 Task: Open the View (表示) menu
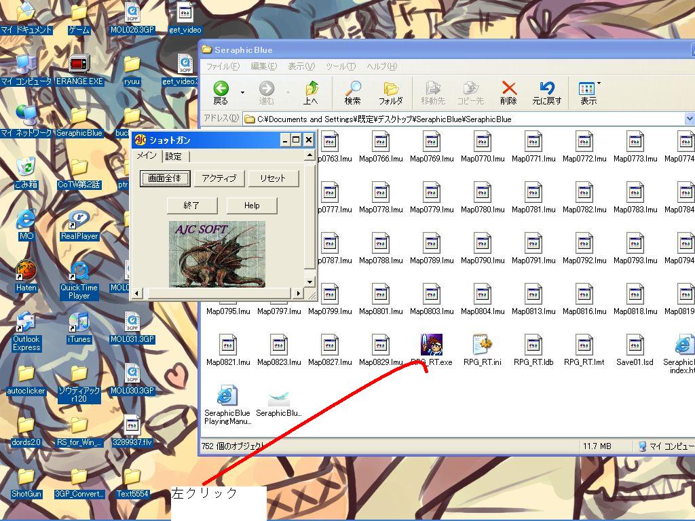301,66
